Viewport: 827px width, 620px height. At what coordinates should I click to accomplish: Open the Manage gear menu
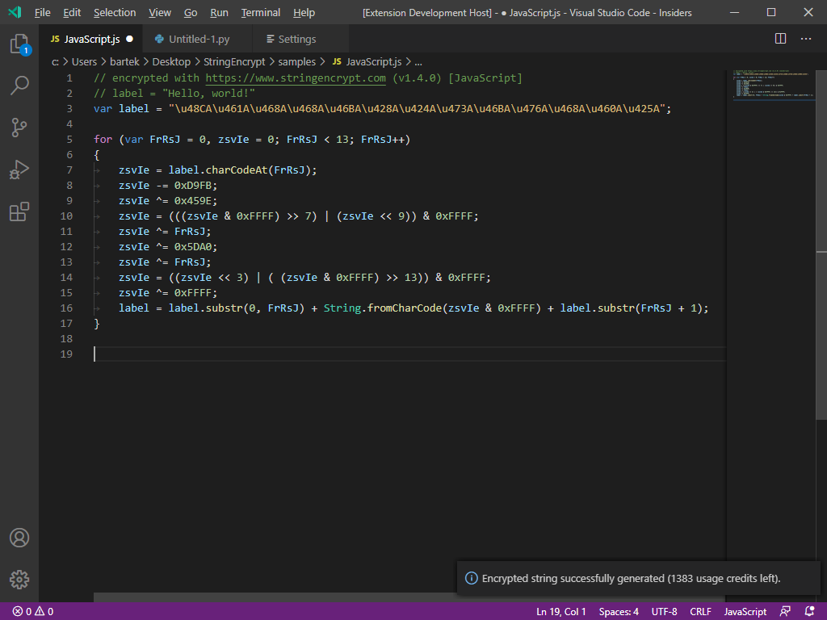pos(19,580)
